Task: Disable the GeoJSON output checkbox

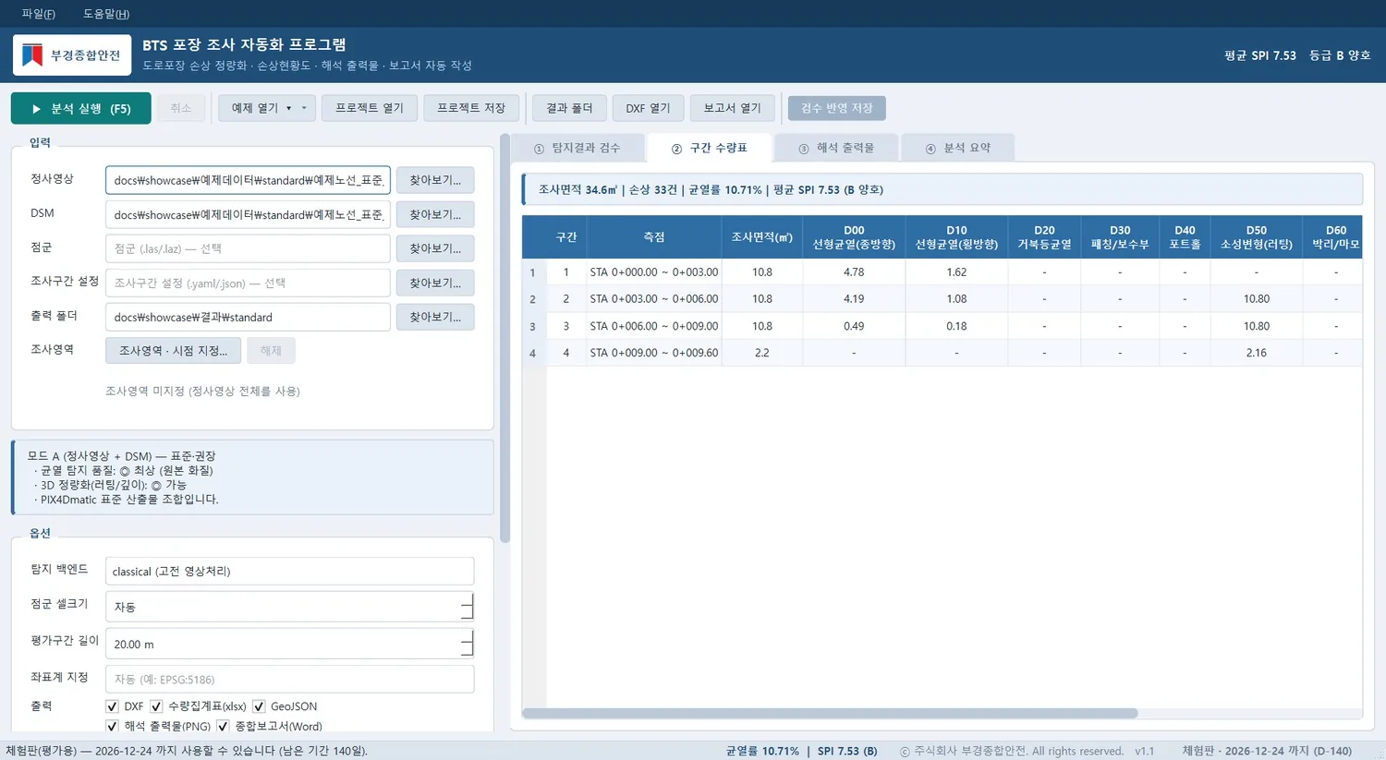Action: [259, 706]
